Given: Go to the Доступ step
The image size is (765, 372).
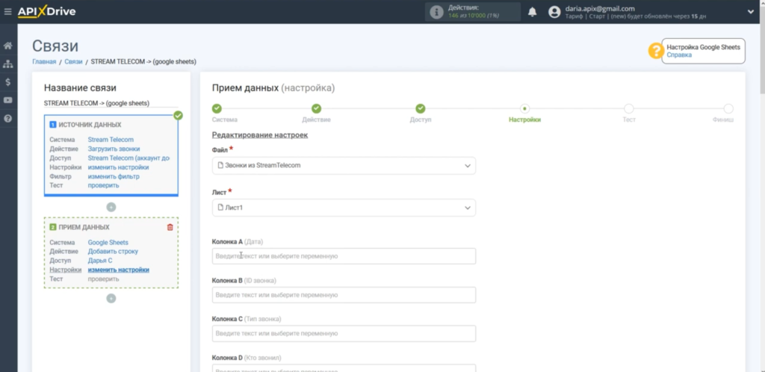Looking at the screenshot, I should coord(421,109).
